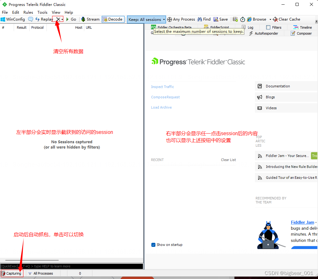Image resolution: width=318 pixels, height=279 pixels.
Task: Open the Edit menu
Action: tap(16, 12)
